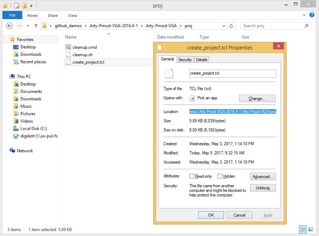Click the Back navigation arrow
The width and height of the screenshot is (319, 236).
(x=9, y=26)
